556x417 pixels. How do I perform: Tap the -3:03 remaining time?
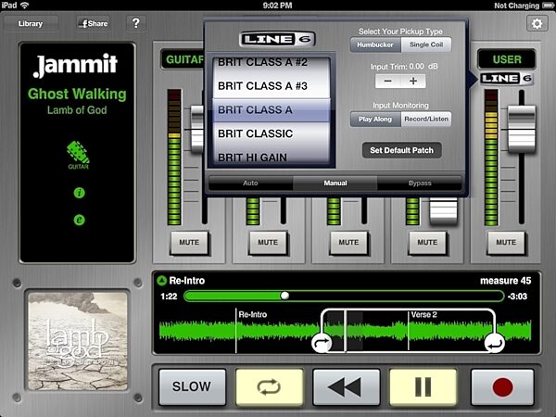(517, 297)
